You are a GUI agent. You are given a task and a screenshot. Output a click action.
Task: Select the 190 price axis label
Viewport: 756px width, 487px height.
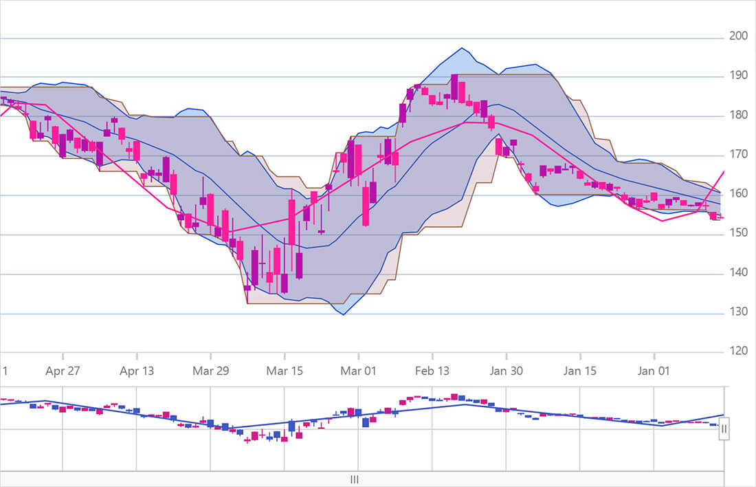738,76
